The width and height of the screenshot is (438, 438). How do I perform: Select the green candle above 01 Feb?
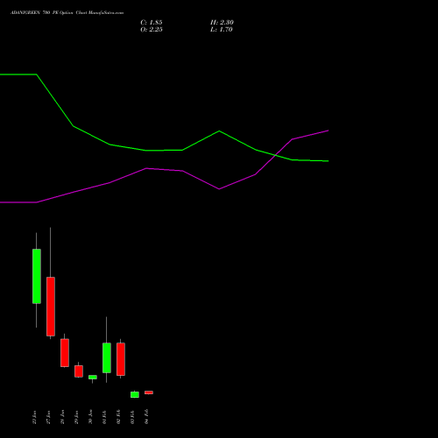tap(107, 357)
